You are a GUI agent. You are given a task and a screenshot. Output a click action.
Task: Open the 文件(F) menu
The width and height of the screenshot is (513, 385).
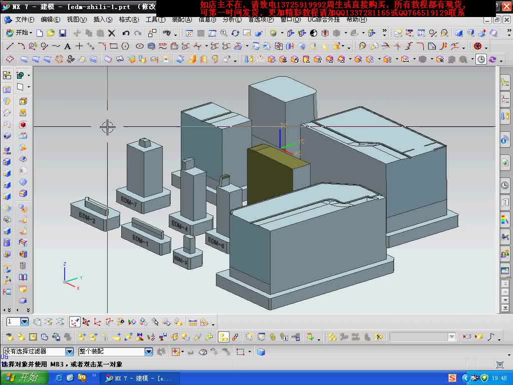click(x=25, y=20)
